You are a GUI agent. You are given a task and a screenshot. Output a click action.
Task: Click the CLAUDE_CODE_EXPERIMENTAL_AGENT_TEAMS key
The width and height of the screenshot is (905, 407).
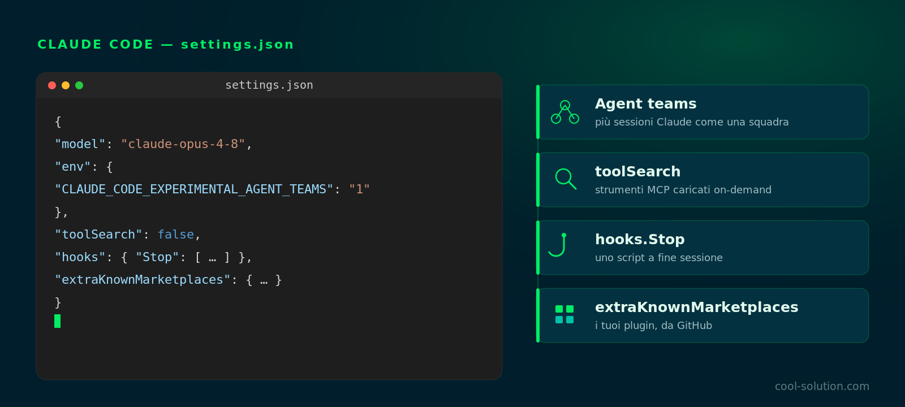[x=194, y=189]
